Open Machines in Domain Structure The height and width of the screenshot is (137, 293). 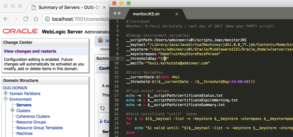tap(25, 134)
